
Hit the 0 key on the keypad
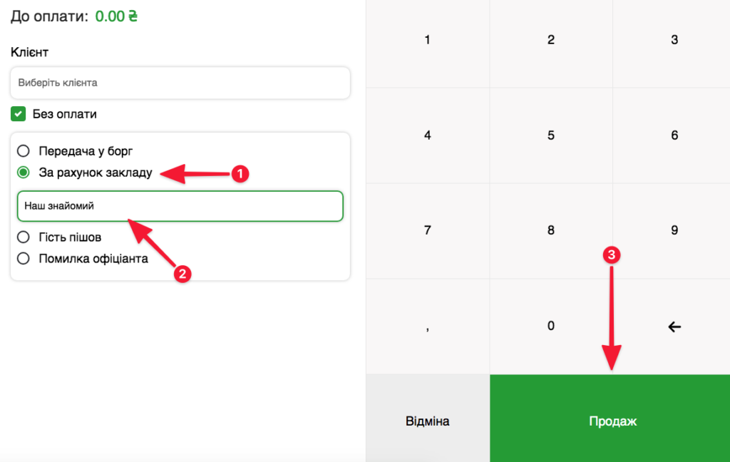pos(551,327)
